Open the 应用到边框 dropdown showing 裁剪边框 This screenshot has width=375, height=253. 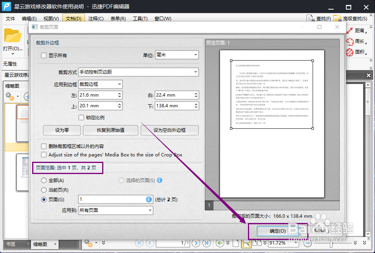coord(100,84)
